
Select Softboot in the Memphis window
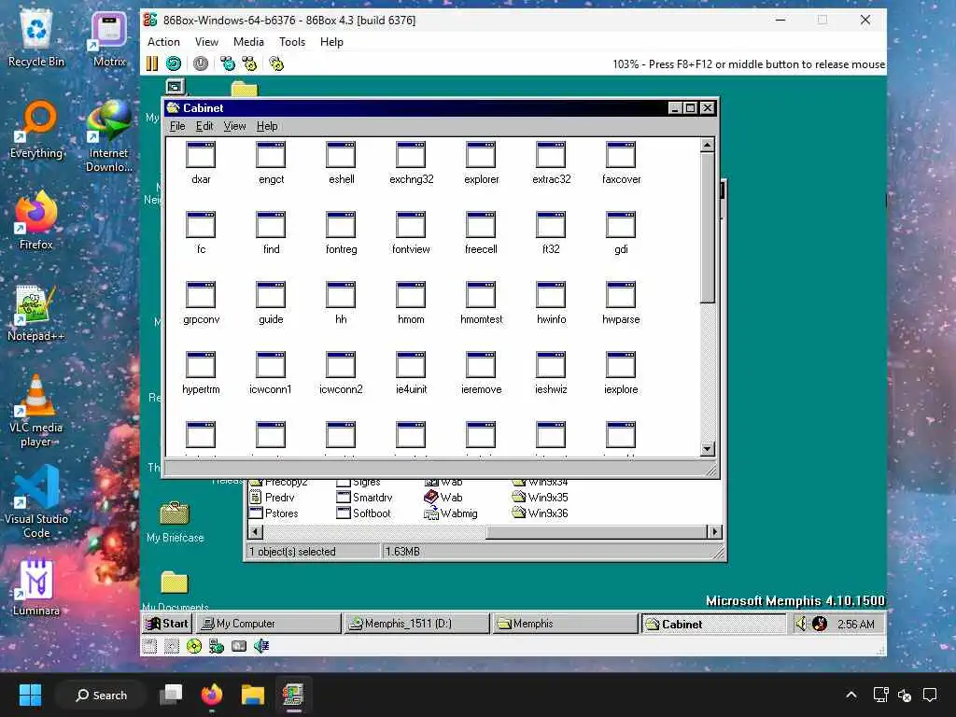[x=364, y=513]
